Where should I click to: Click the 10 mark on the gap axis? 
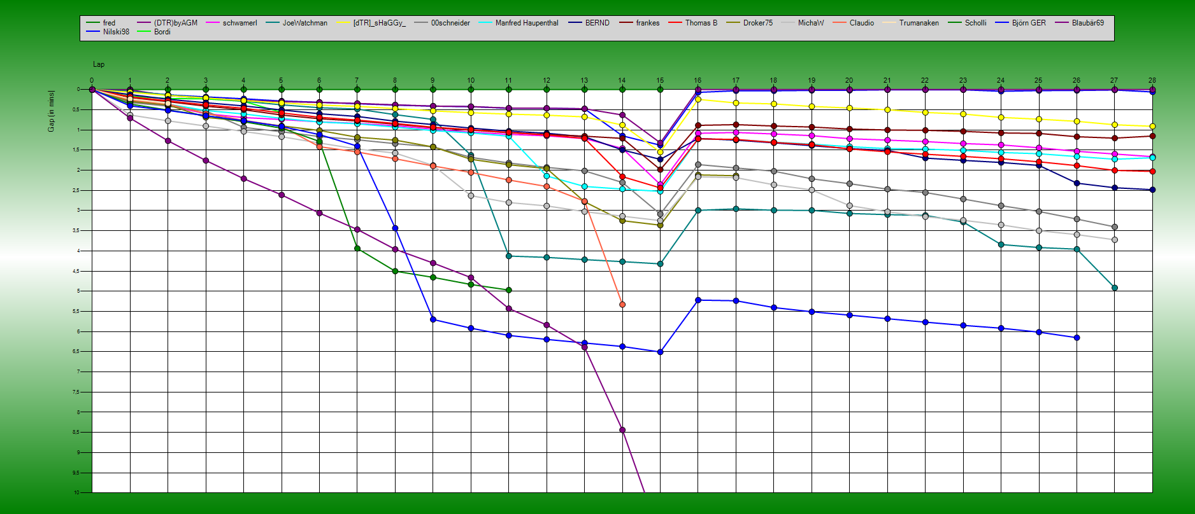(x=76, y=493)
